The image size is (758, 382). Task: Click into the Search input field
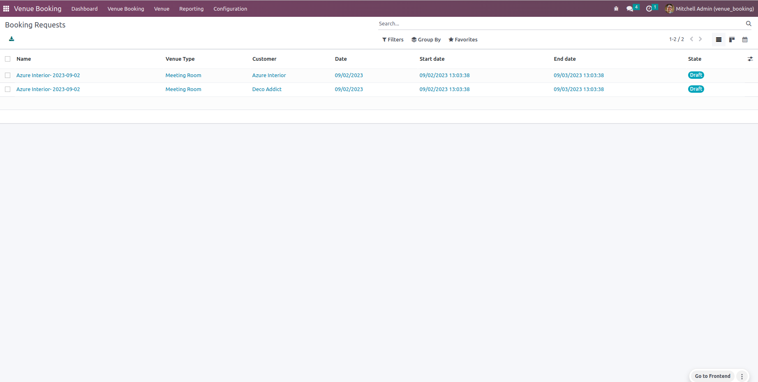tap(561, 24)
